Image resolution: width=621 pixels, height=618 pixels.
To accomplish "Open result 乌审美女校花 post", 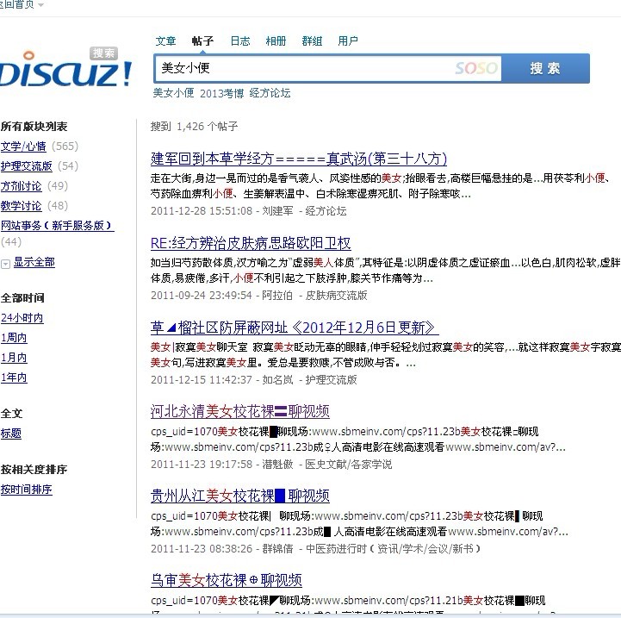I will click(x=227, y=580).
